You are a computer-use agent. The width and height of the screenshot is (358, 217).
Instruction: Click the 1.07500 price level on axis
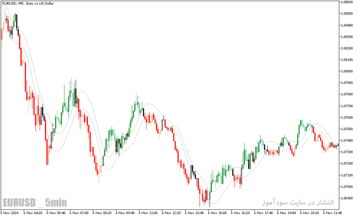[x=347, y=129]
